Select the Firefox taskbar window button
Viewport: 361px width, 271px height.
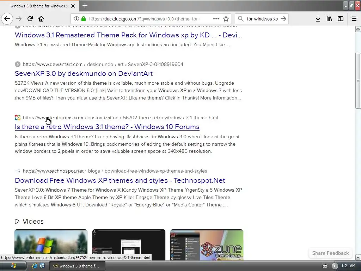tap(77, 266)
